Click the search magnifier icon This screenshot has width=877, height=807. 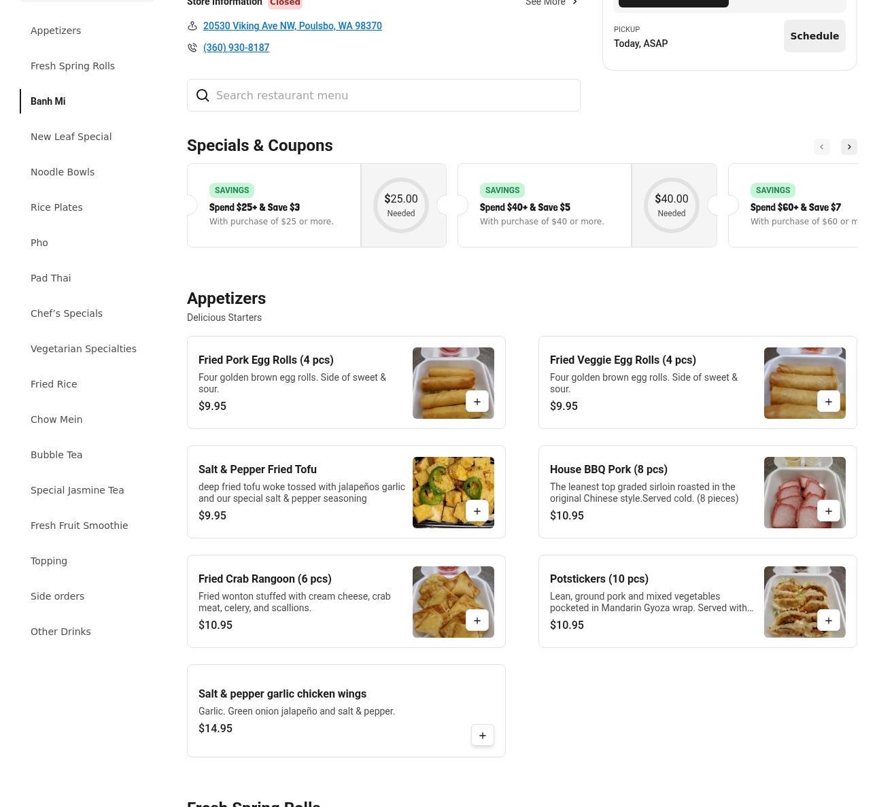click(203, 95)
